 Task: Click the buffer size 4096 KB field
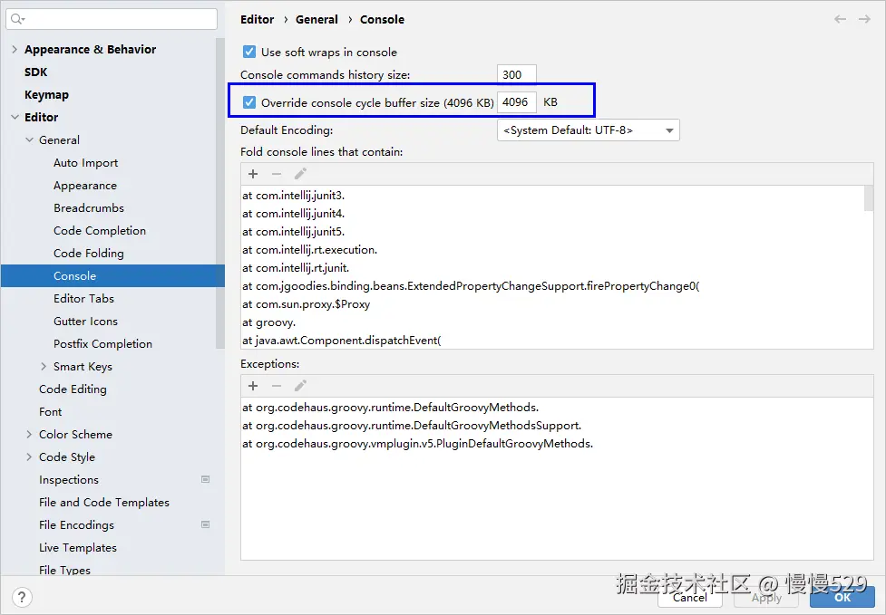517,102
